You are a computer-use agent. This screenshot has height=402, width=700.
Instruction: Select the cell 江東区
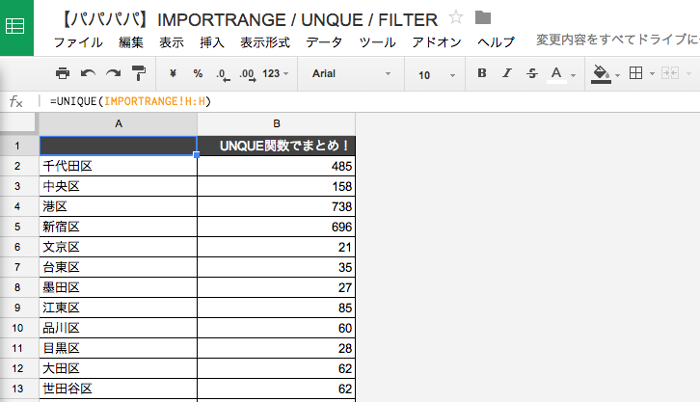(x=119, y=308)
